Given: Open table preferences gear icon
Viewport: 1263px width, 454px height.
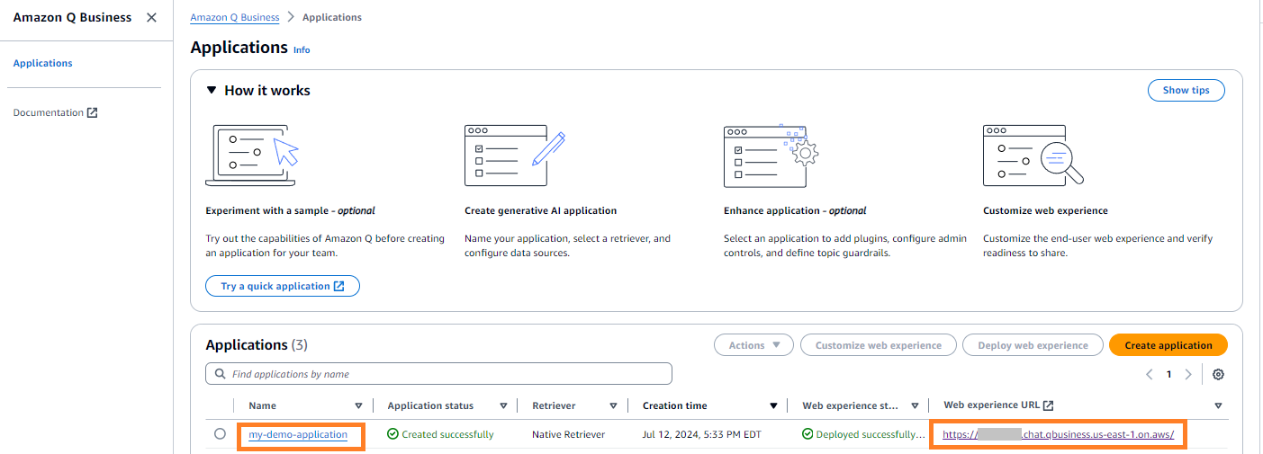Looking at the screenshot, I should coord(1218,374).
